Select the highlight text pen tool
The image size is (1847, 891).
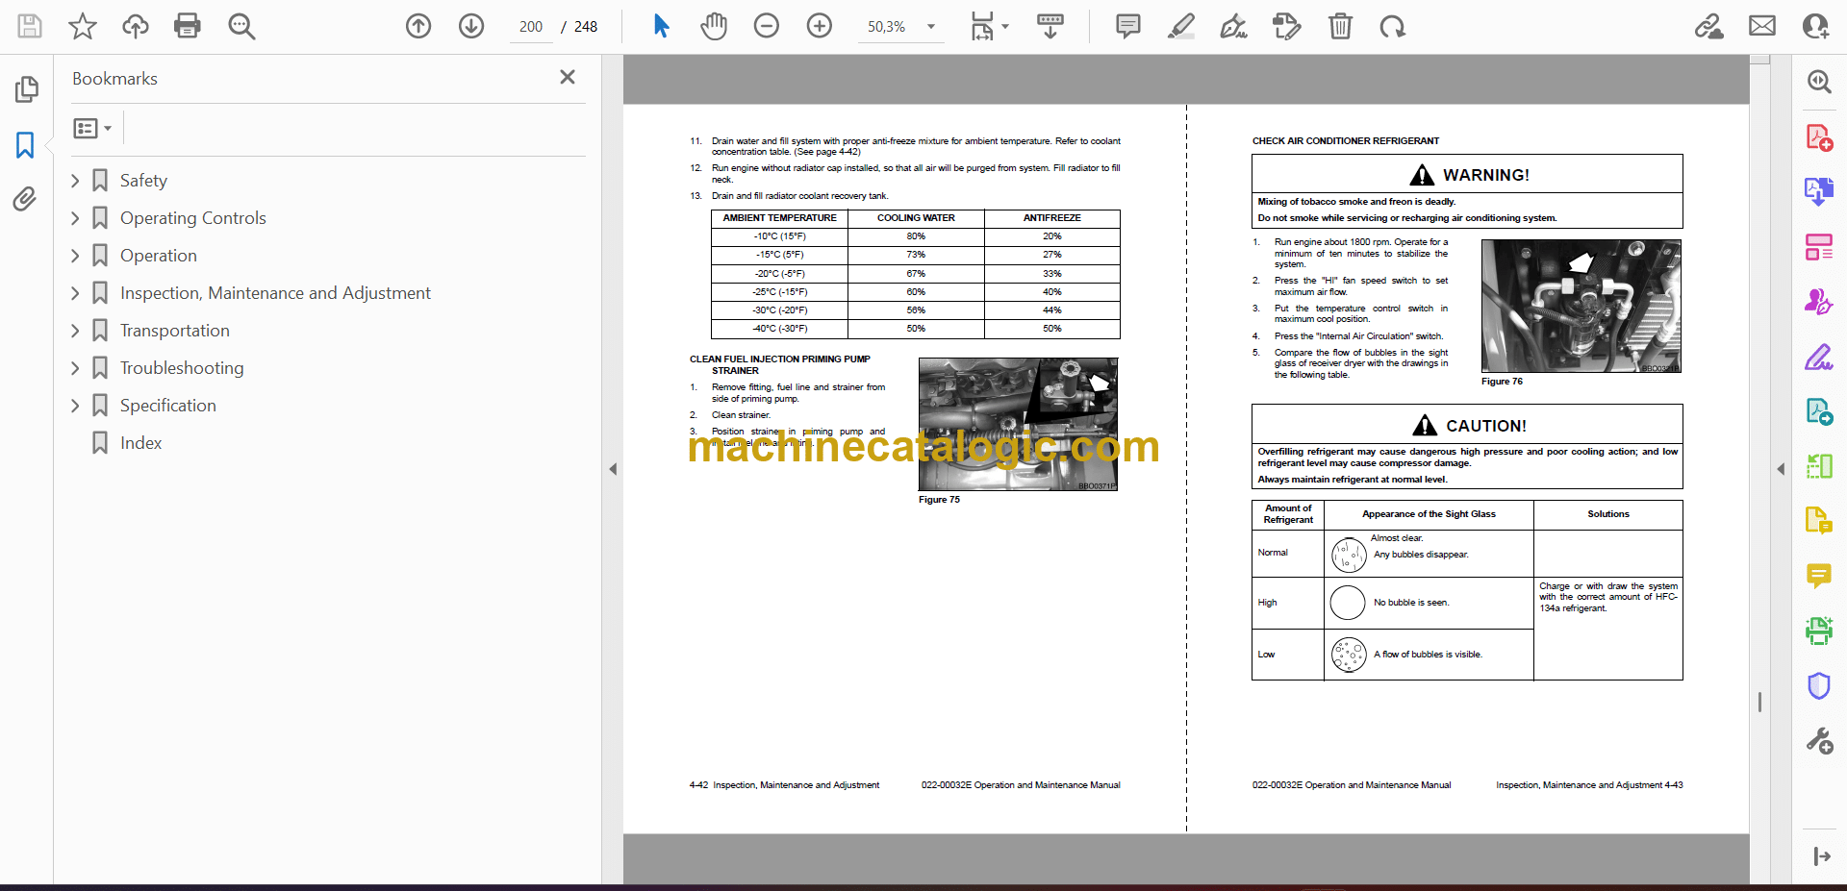click(1181, 26)
